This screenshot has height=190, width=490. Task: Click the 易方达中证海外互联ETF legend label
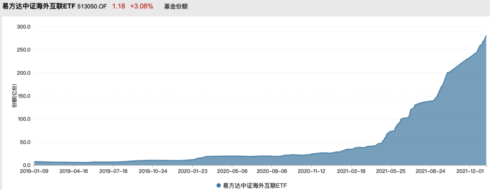255,185
